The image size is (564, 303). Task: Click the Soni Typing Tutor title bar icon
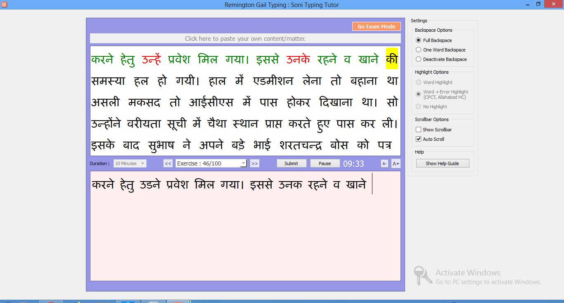5,5
